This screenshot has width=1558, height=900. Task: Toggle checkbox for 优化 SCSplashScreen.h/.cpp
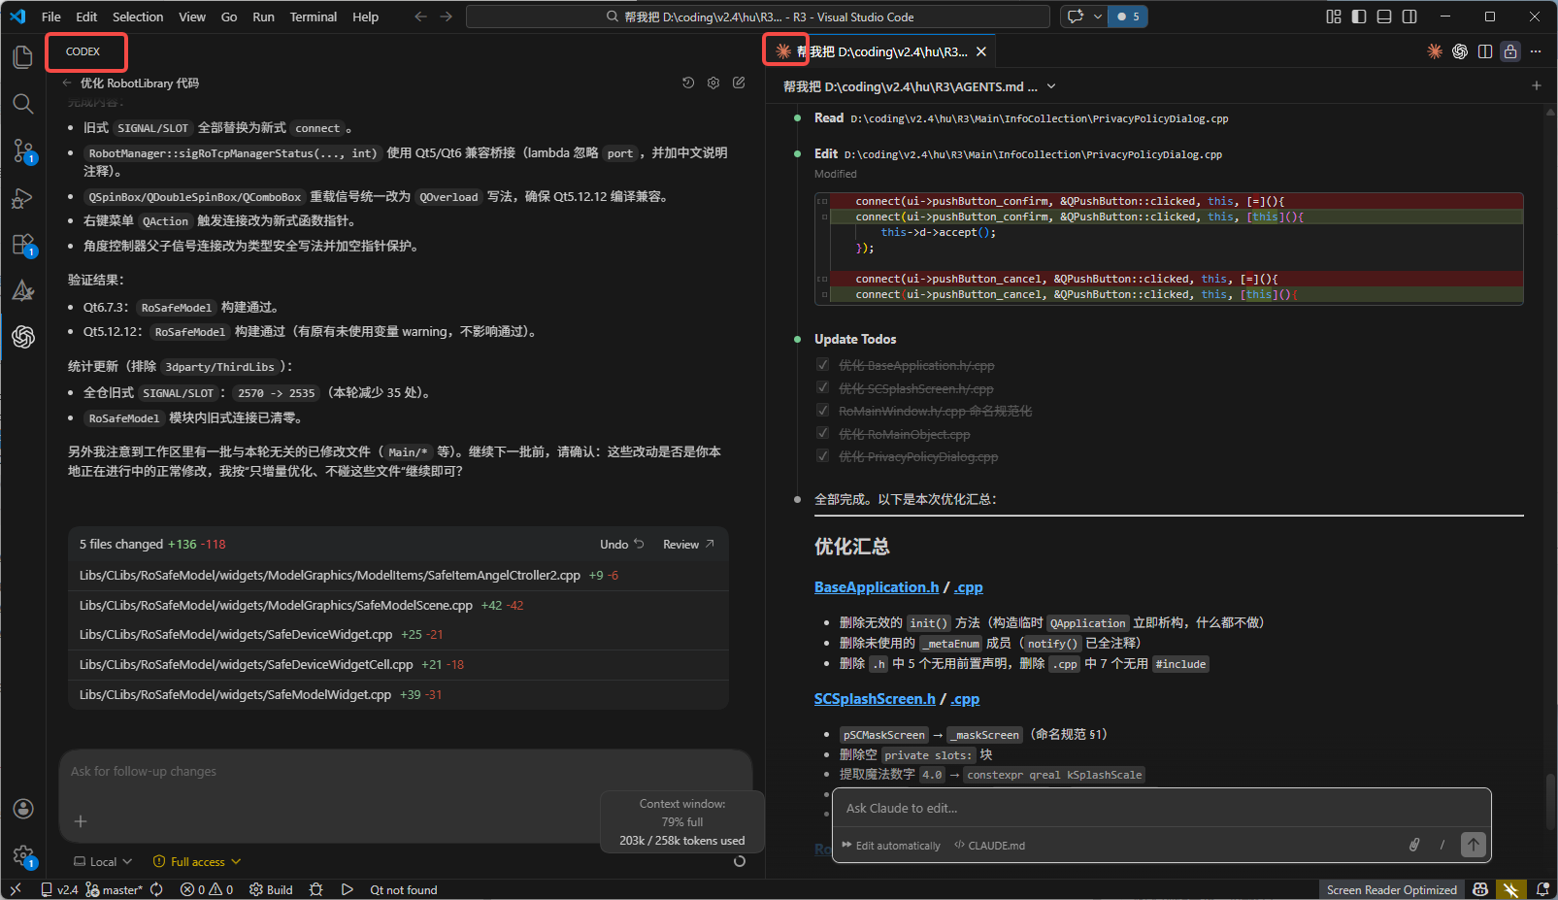(x=822, y=388)
